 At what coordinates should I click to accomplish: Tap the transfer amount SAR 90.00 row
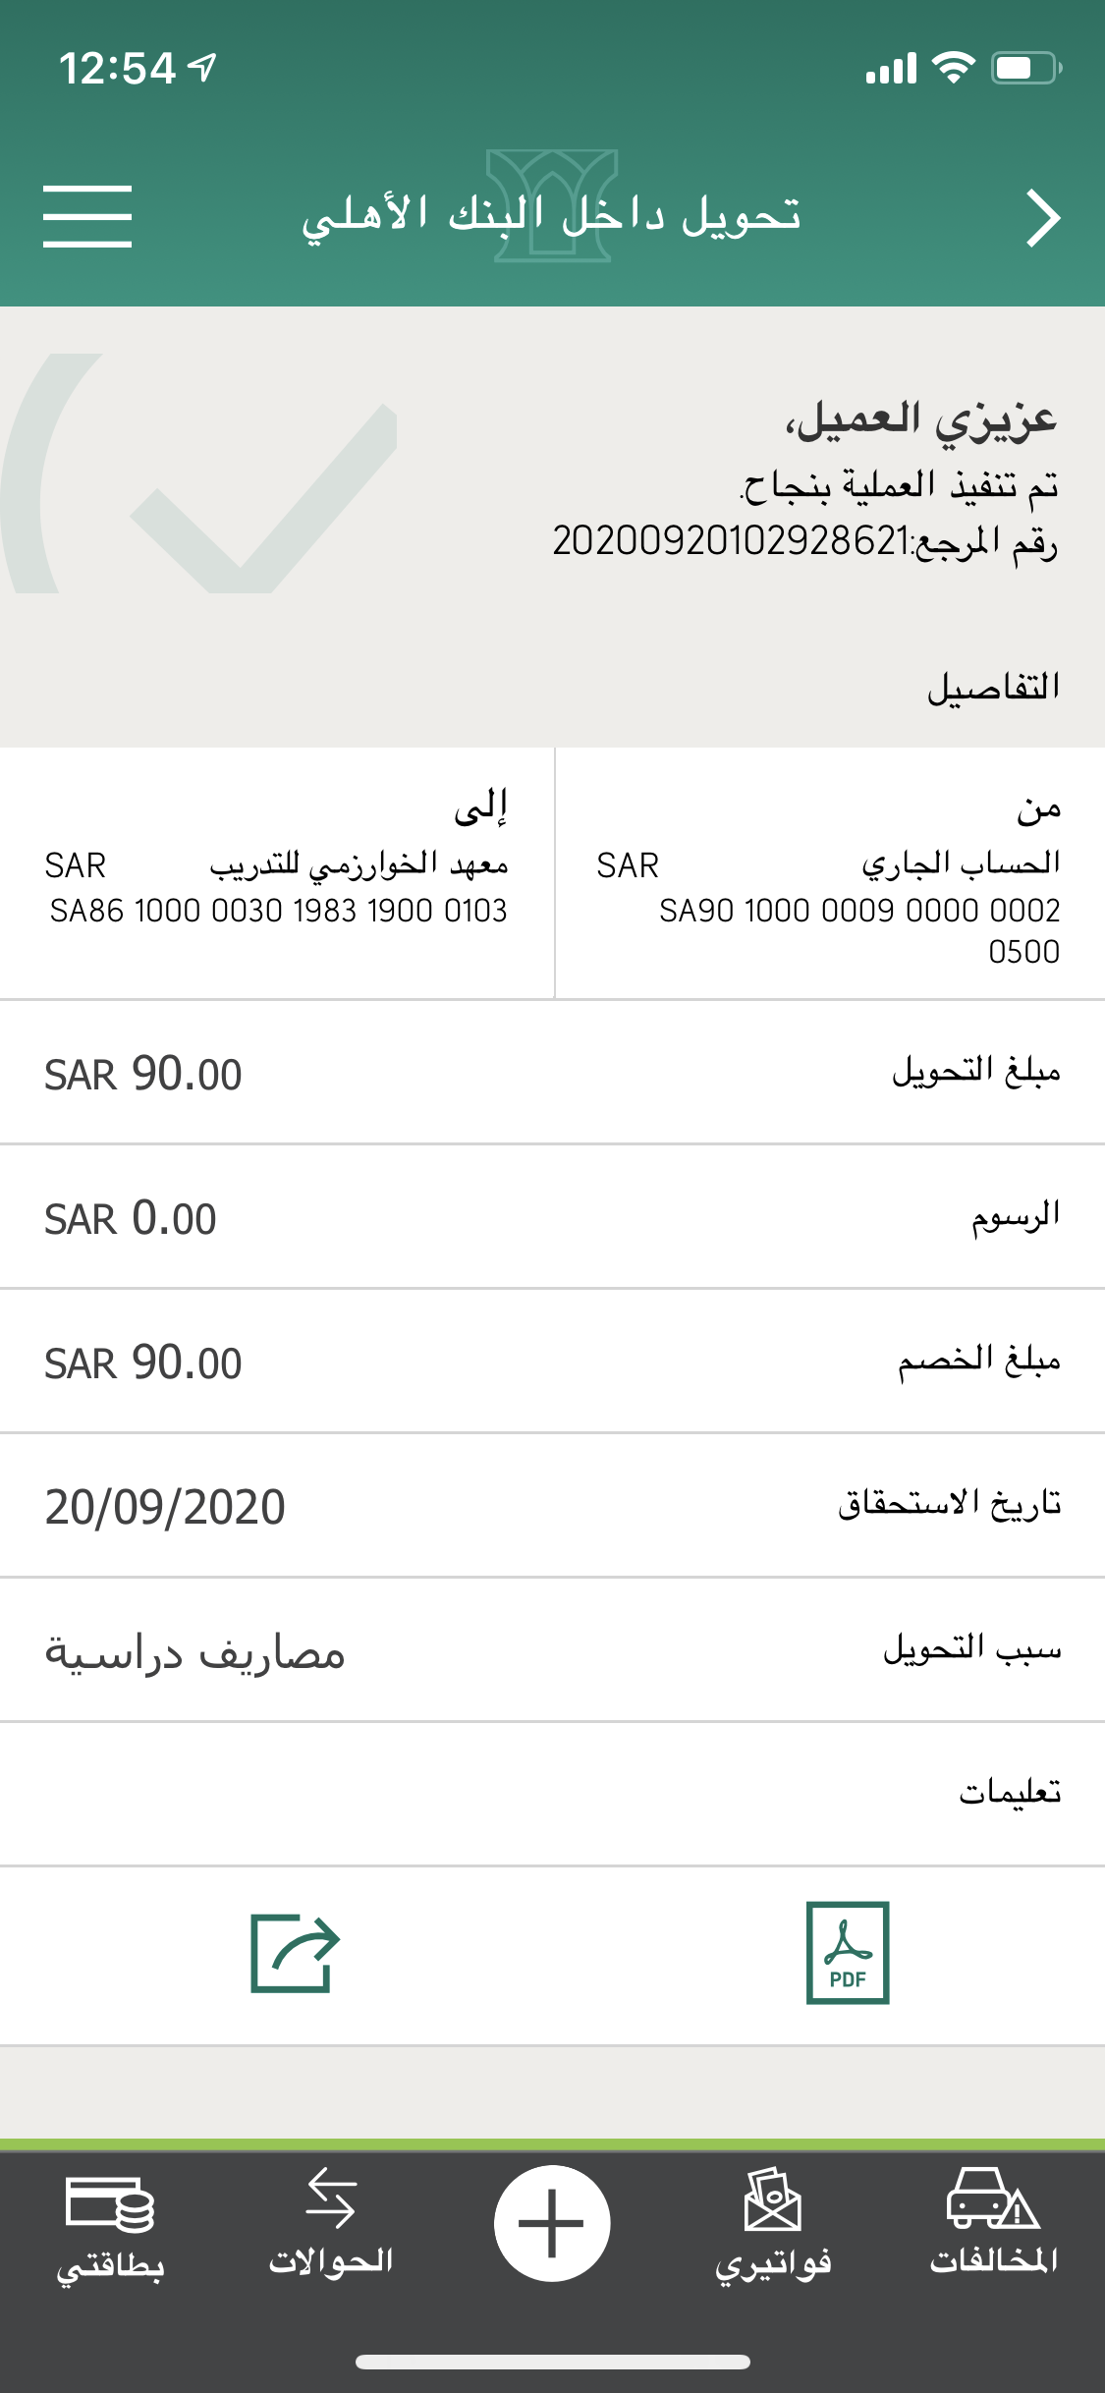click(552, 1073)
